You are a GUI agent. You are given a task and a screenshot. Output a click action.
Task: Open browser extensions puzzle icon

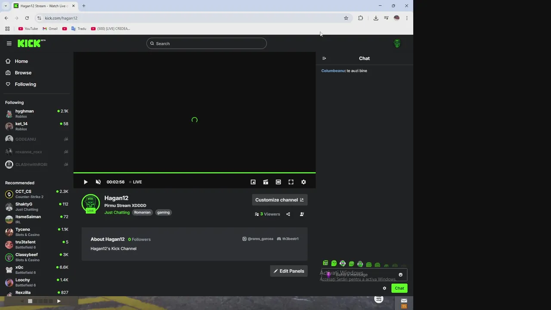(x=361, y=18)
